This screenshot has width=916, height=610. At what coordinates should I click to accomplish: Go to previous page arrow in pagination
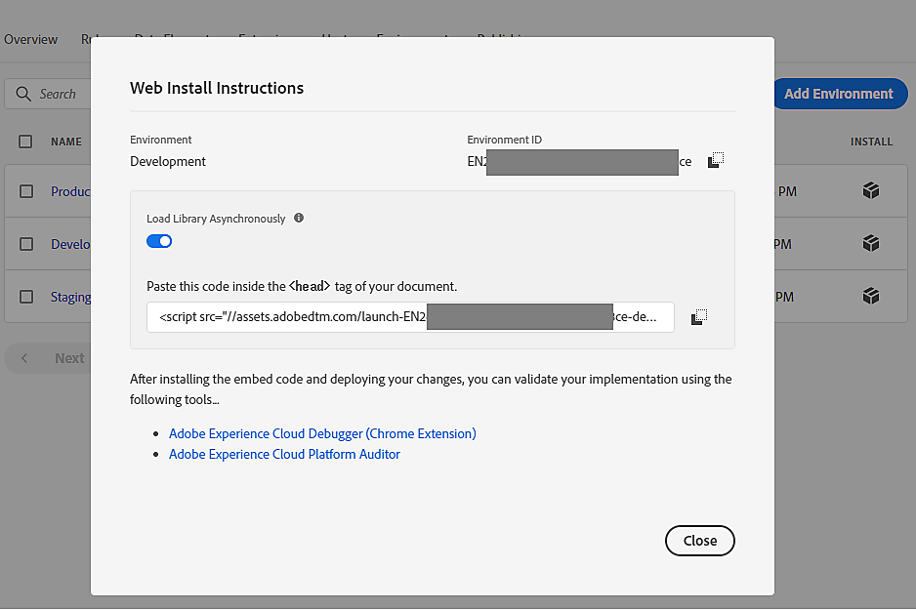click(x=24, y=358)
